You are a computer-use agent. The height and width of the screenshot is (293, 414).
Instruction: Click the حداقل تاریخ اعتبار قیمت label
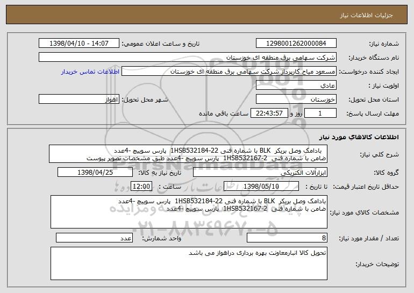[x=366, y=187]
